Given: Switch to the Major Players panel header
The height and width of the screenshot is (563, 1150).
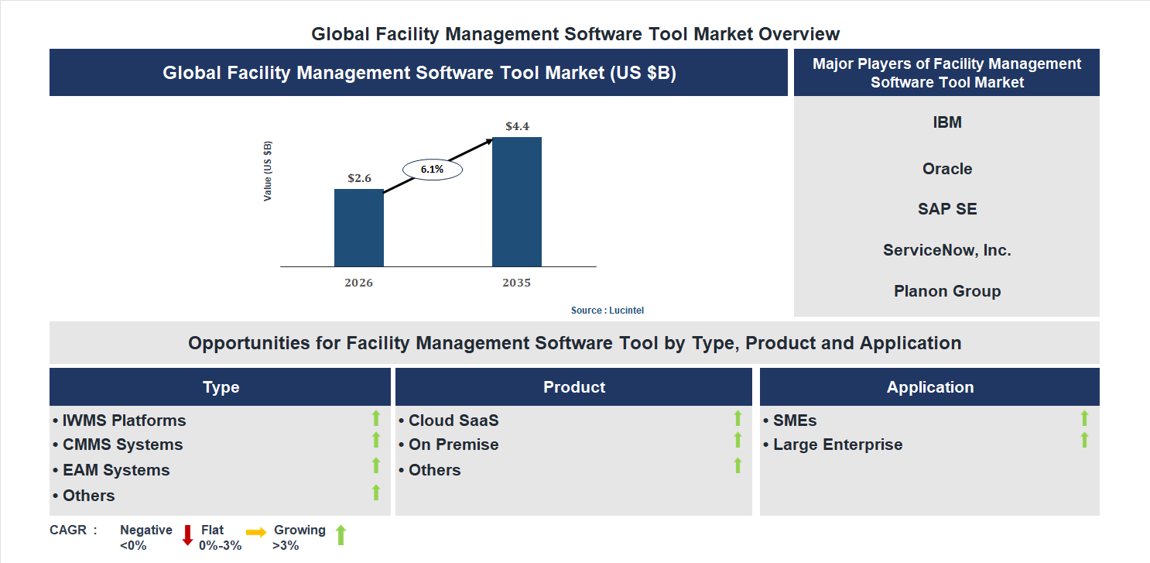Looking at the screenshot, I should pos(946,72).
